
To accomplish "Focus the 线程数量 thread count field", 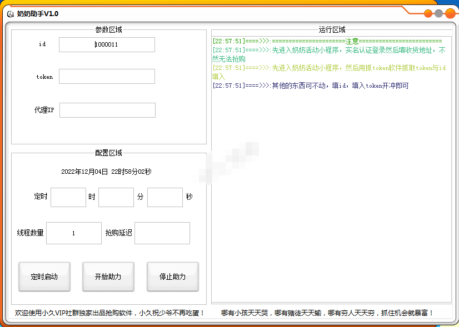I will click(x=73, y=233).
